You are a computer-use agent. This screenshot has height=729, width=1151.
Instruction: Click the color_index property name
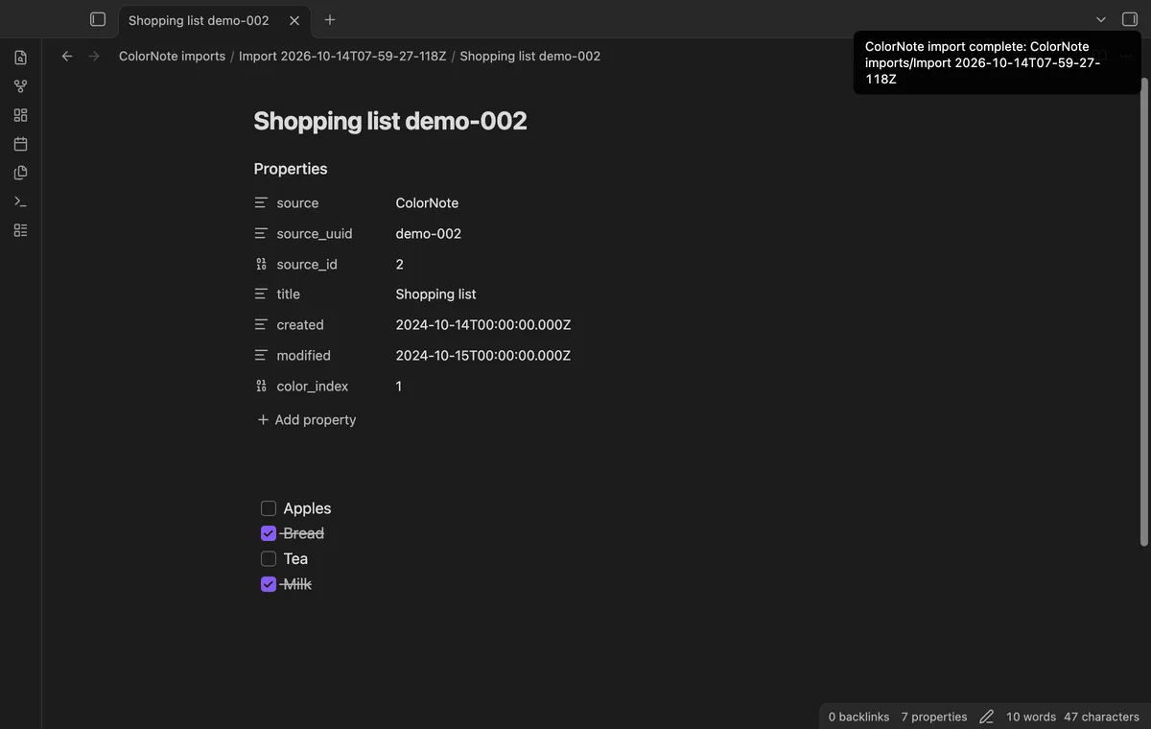[x=313, y=387]
